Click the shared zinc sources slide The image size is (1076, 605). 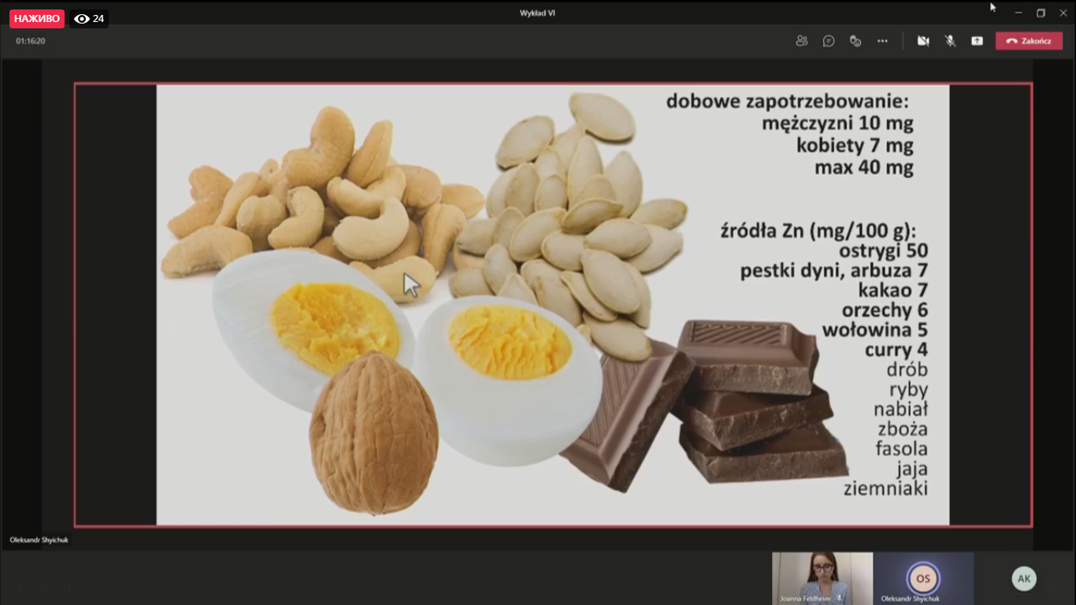[553, 305]
